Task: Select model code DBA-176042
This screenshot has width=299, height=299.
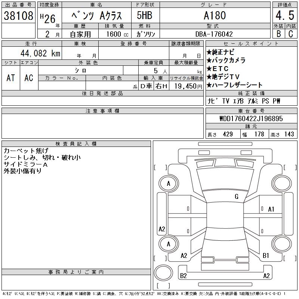Action: pyautogui.click(x=214, y=34)
